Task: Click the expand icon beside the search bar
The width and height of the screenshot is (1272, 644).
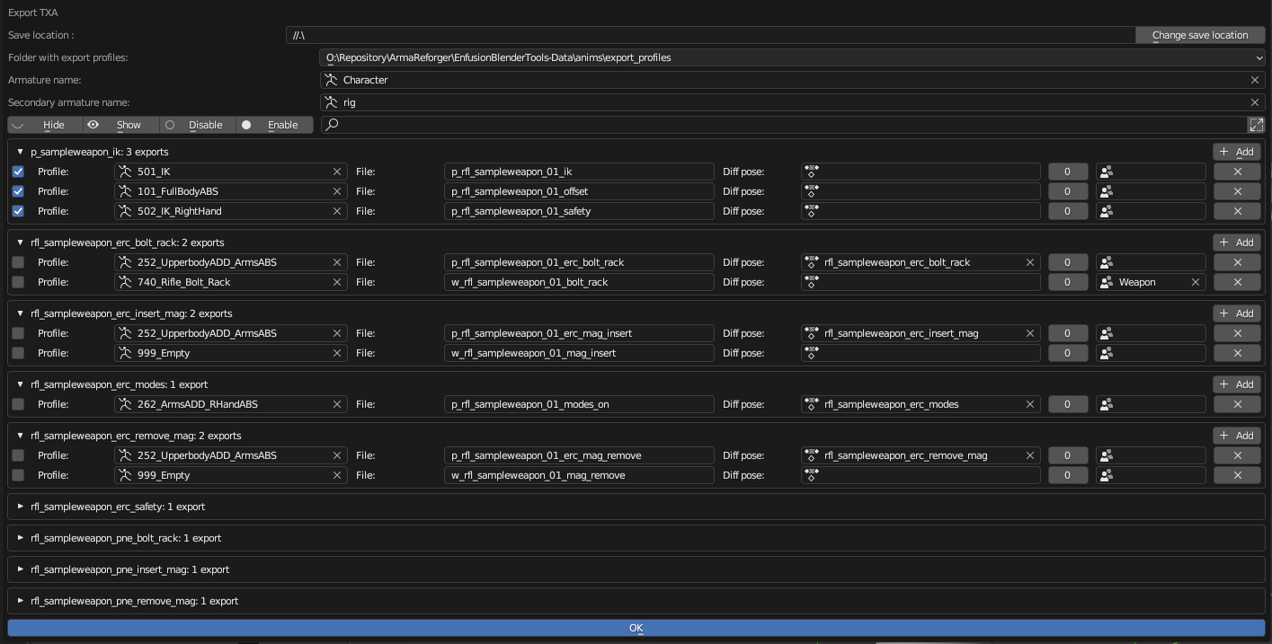Action: (x=1255, y=125)
